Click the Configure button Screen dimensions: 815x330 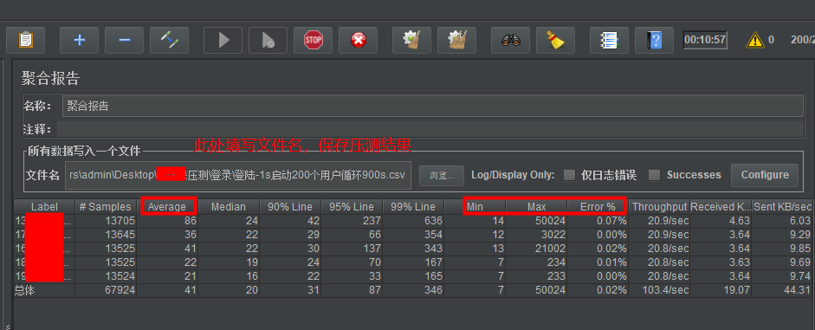tap(765, 175)
